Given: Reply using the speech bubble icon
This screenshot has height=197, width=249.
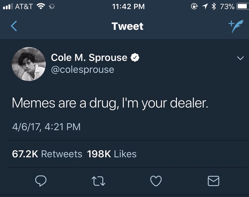Looking at the screenshot, I should [41, 181].
